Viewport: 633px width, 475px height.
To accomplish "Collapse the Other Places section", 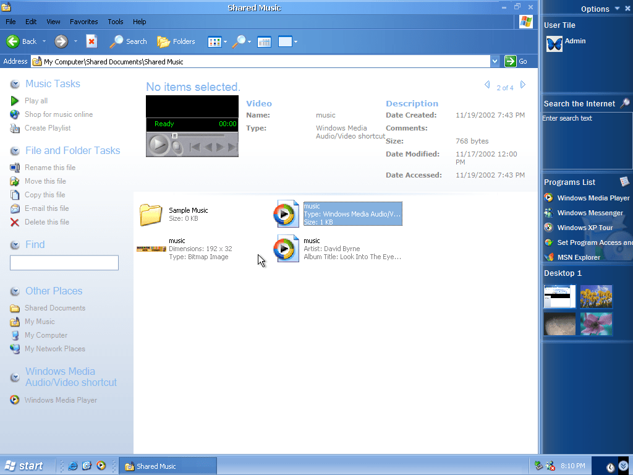I will (x=15, y=291).
